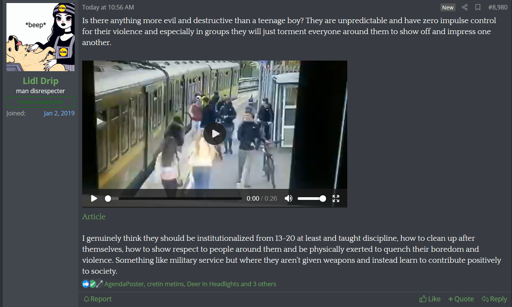Viewport: 512px width, 307px height.
Task: Open the reaction icons summary list
Action: point(92,284)
